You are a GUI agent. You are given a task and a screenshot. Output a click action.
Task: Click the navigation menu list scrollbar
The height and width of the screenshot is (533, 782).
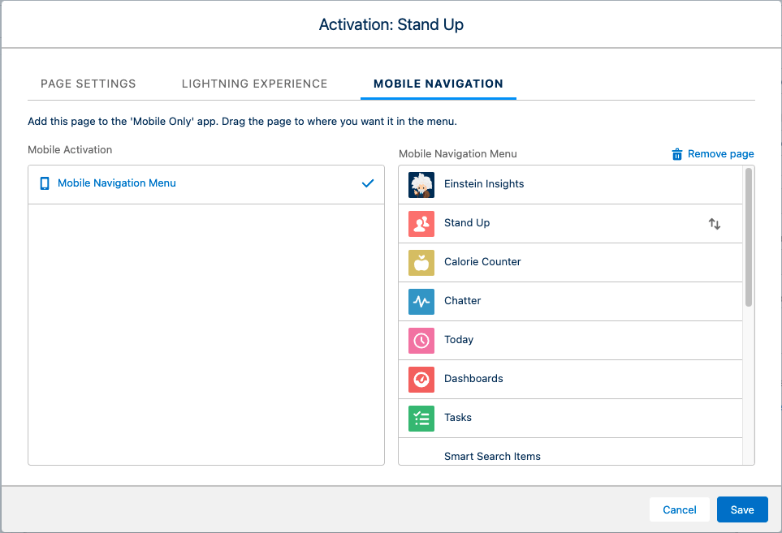(749, 237)
